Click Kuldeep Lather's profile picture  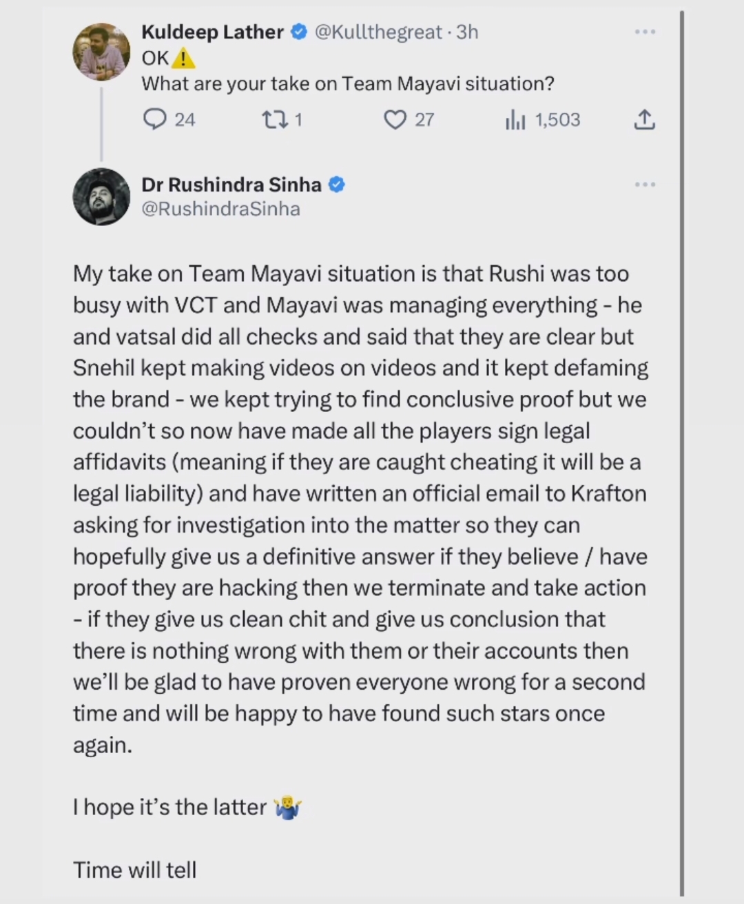pos(101,50)
